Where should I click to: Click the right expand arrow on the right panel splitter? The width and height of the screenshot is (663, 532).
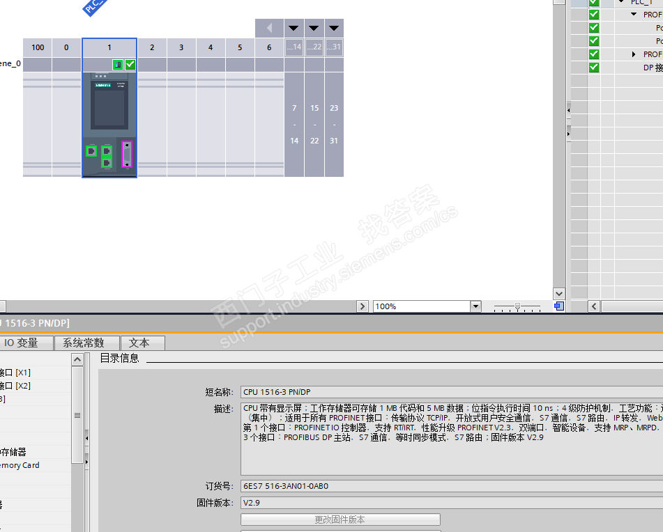(568, 134)
